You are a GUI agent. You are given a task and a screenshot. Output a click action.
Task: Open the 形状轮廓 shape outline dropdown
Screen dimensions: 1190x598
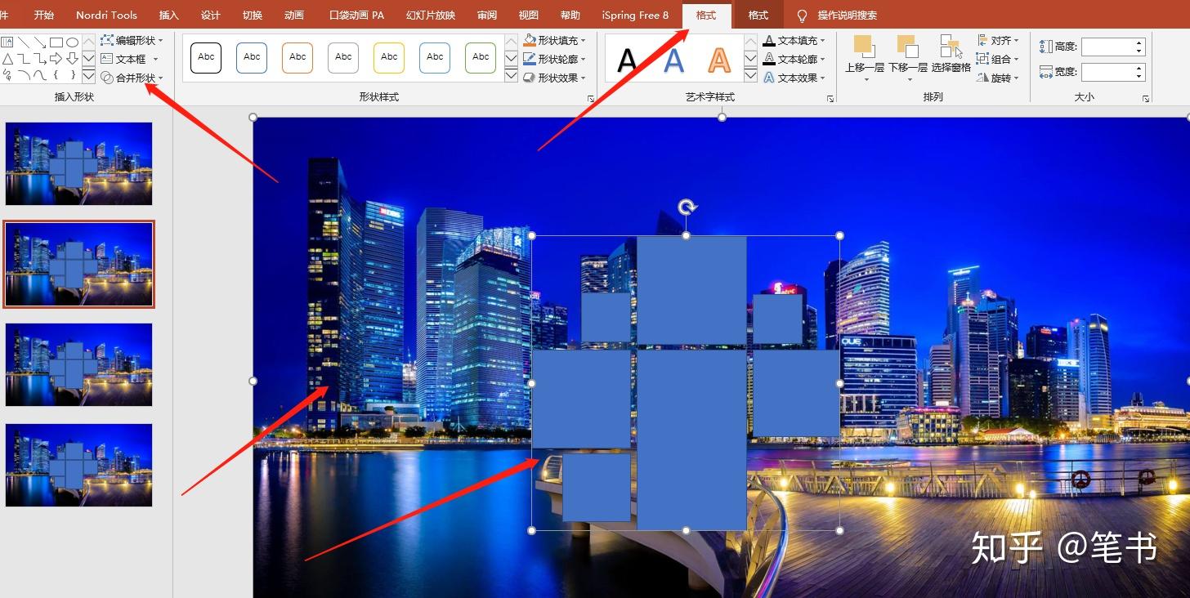point(555,59)
